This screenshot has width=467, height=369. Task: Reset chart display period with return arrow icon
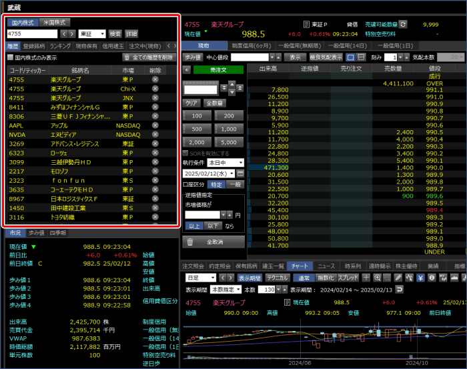pos(400,289)
